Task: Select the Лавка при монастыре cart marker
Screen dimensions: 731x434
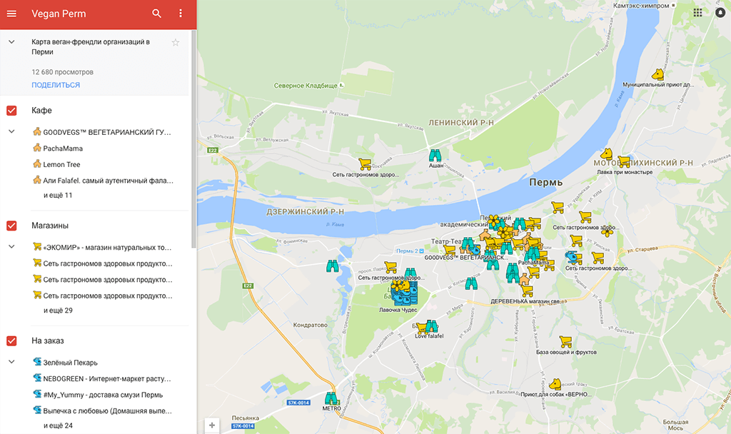Action: click(624, 162)
